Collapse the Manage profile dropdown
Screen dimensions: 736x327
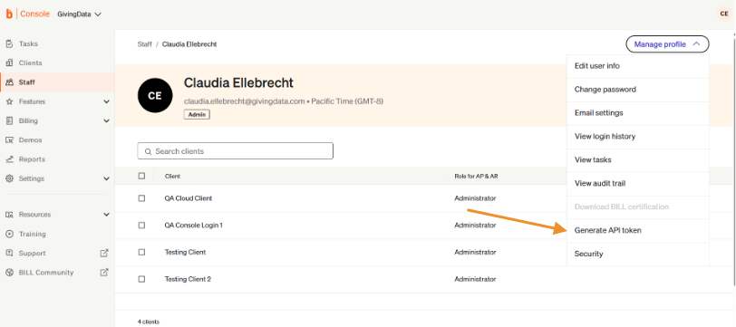(667, 44)
